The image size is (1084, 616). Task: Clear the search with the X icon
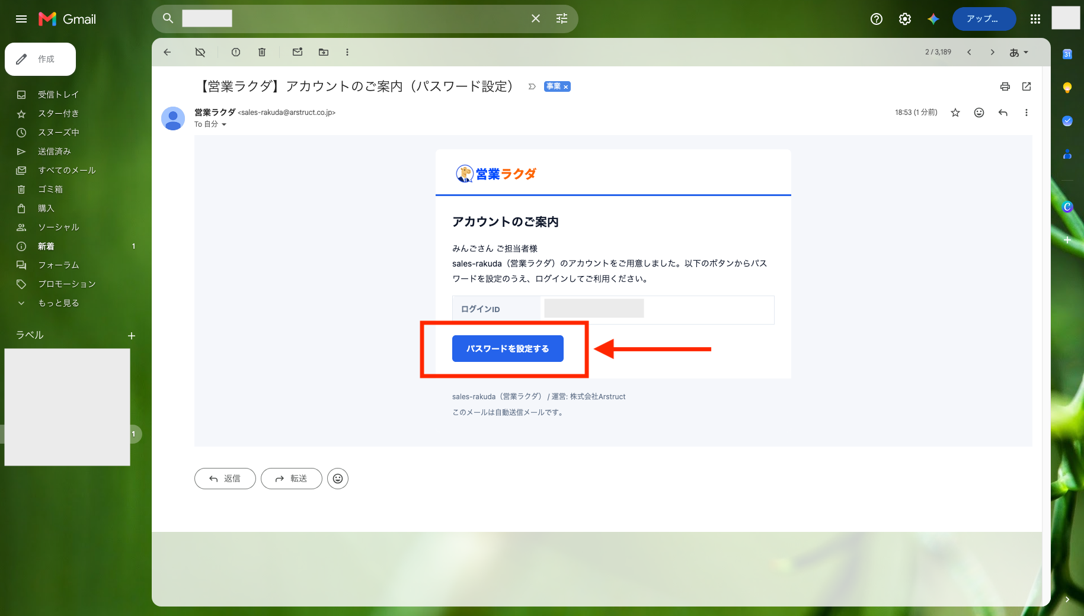coord(536,18)
